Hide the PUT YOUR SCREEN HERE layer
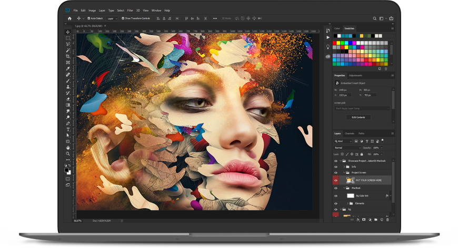Screen dimensions: 458x248 (336, 180)
